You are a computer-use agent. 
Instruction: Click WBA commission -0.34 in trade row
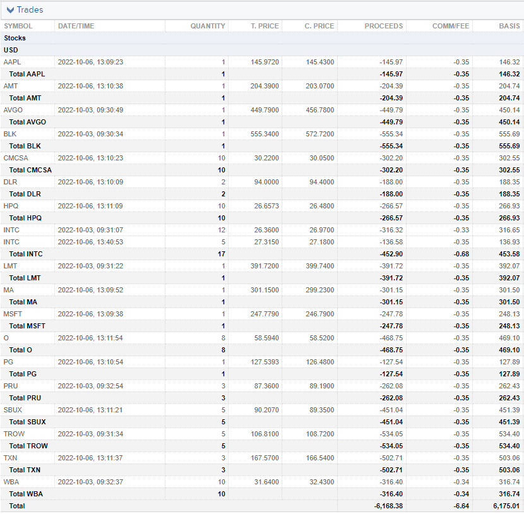pyautogui.click(x=461, y=483)
